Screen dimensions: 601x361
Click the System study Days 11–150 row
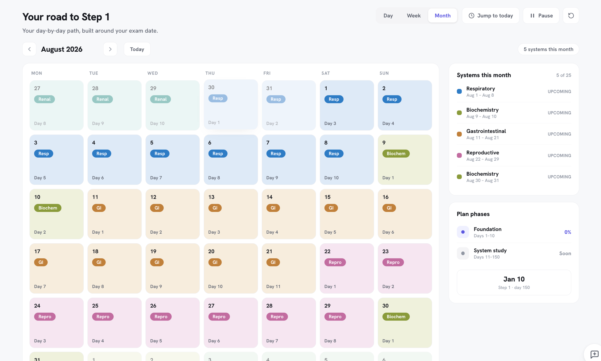click(514, 253)
